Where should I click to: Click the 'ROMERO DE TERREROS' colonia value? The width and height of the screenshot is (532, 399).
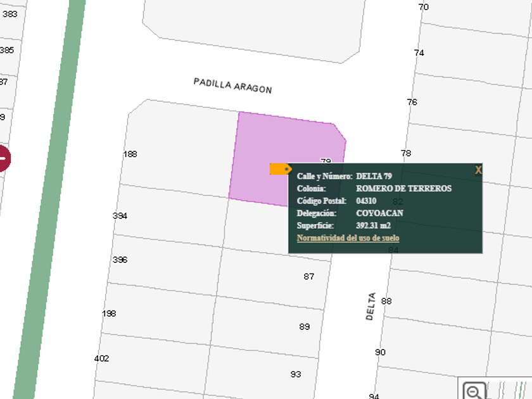click(404, 188)
